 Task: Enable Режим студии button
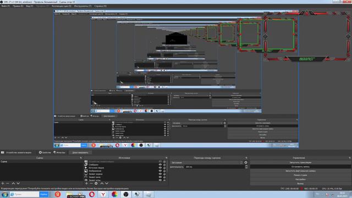pyautogui.click(x=300, y=175)
